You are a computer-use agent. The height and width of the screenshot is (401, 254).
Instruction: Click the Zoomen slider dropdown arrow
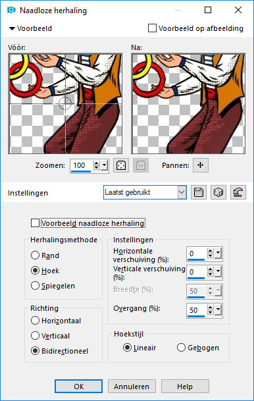click(104, 165)
